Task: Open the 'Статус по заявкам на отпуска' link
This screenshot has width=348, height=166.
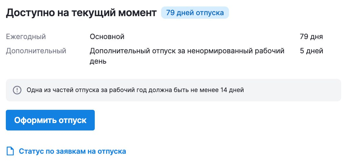Action: [72, 151]
